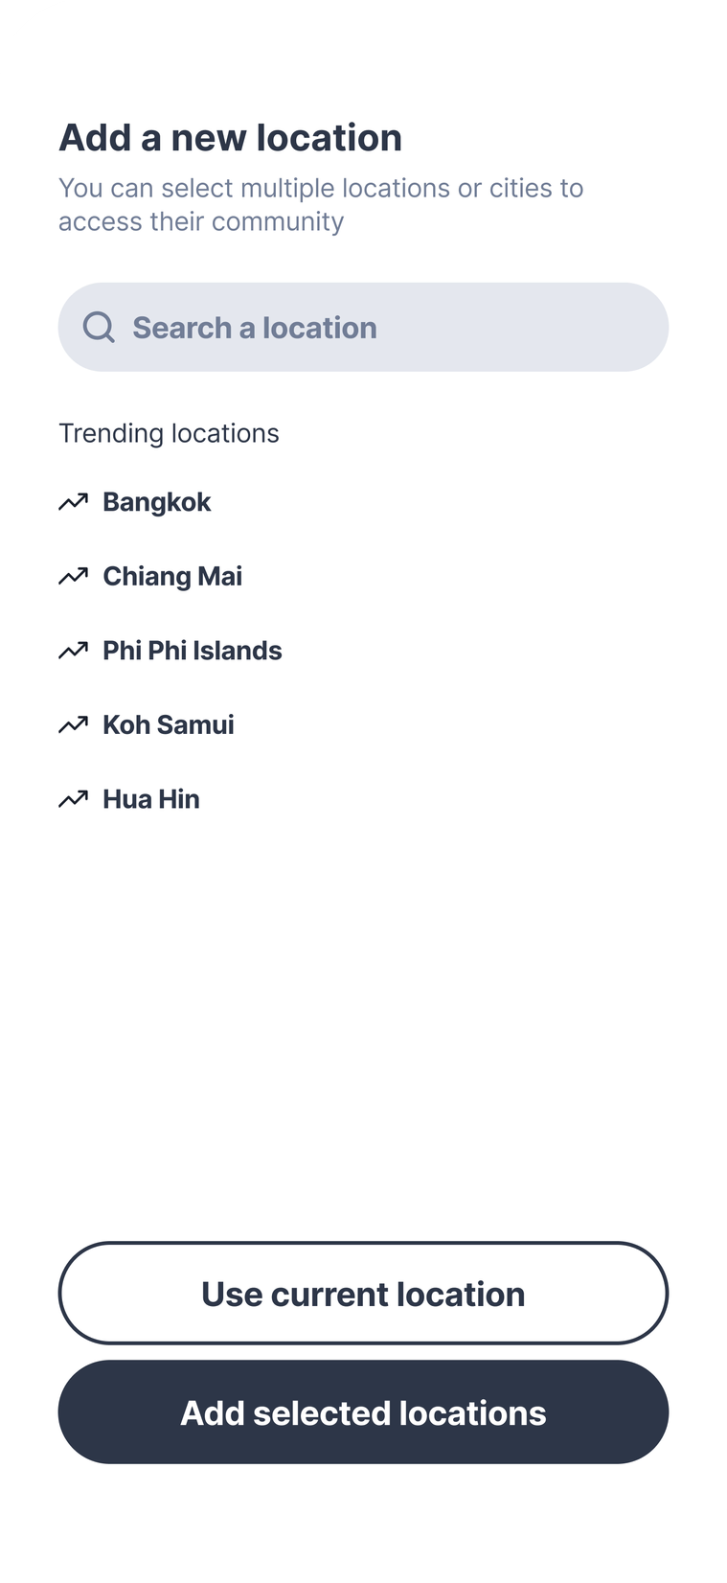The image size is (727, 1583).
Task: Select Bangkok from trending locations
Action: [157, 502]
